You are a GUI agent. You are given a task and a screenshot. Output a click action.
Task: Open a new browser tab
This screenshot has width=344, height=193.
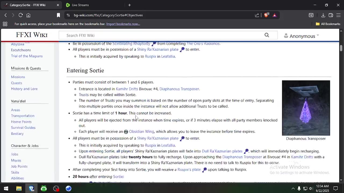(x=129, y=5)
